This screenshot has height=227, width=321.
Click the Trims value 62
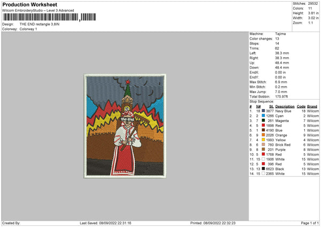[x=277, y=48]
